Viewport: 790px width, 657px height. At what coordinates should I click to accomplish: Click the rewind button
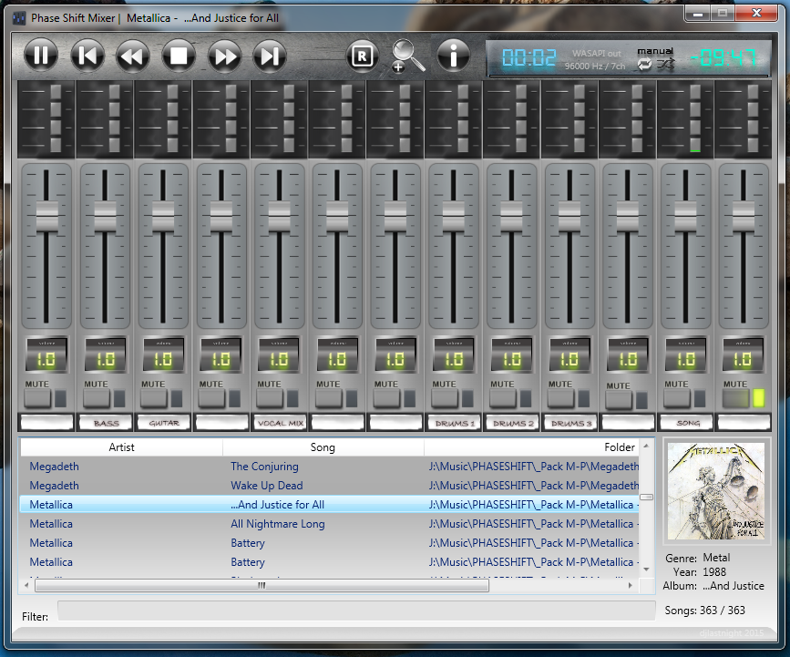(132, 56)
